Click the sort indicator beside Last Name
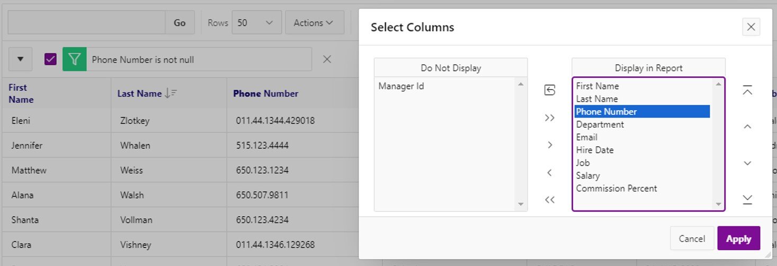This screenshot has height=266, width=777. [x=171, y=93]
